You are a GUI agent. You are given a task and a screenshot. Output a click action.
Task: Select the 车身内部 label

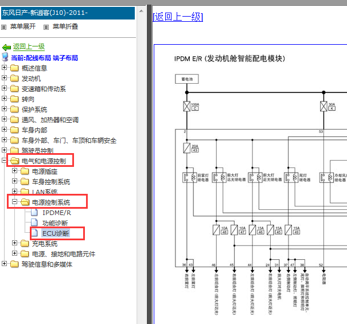pyautogui.click(x=34, y=130)
